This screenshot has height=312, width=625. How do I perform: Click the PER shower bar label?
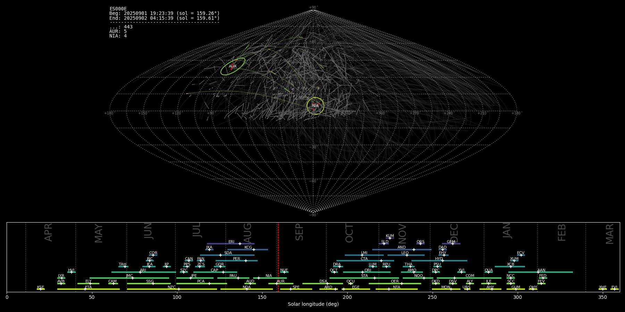[x=236, y=259]
